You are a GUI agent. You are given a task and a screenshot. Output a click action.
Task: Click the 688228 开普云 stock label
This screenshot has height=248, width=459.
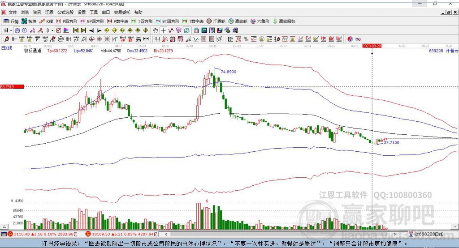(x=443, y=51)
